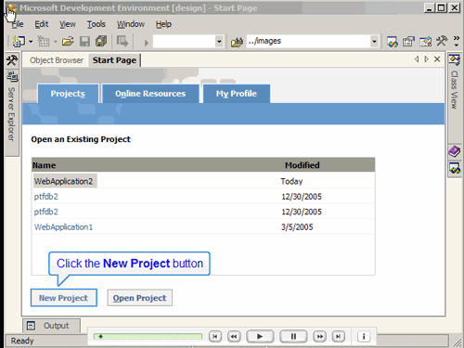The image size is (464, 348).
Task: Click the info 'i' button in player
Action: coord(364,336)
